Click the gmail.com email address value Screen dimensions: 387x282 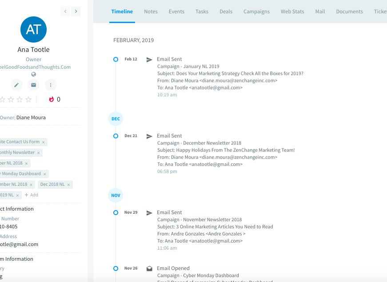19,244
